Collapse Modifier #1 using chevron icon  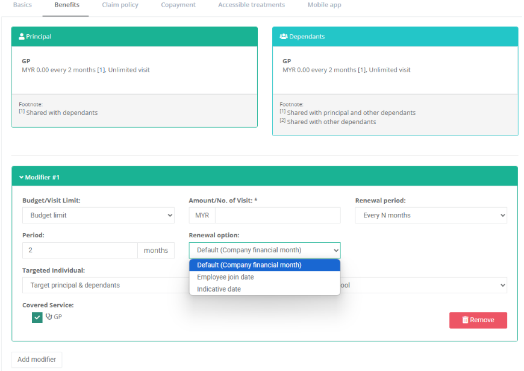(21, 178)
